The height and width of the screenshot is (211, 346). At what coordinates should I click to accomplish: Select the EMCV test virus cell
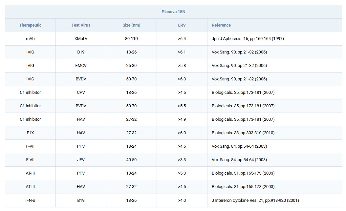(x=81, y=66)
